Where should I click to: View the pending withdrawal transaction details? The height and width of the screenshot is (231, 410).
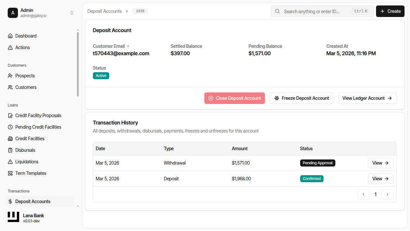[x=381, y=163]
